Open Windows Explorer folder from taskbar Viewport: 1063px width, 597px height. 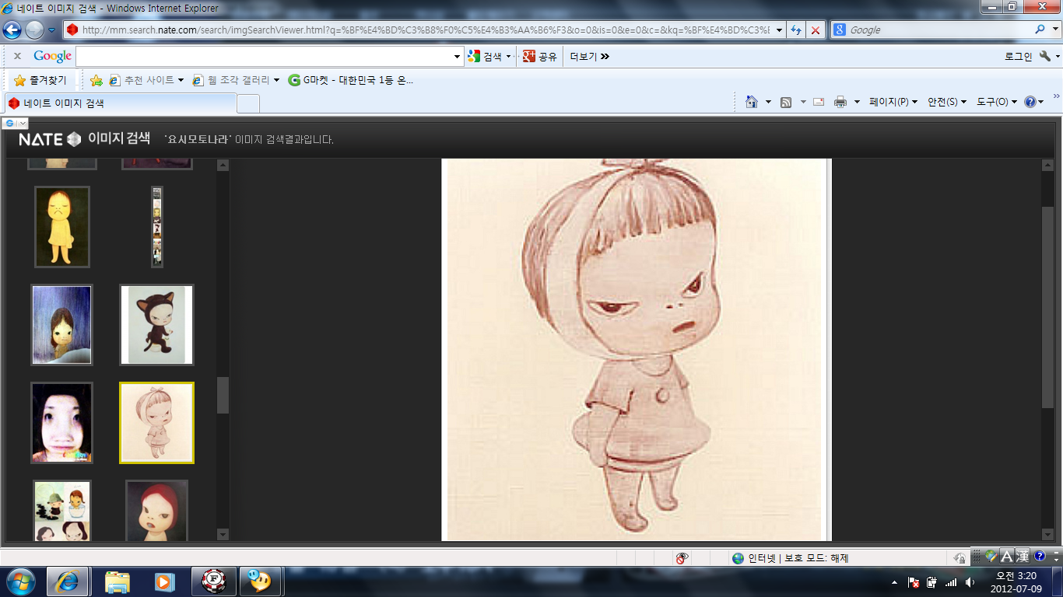point(118,581)
